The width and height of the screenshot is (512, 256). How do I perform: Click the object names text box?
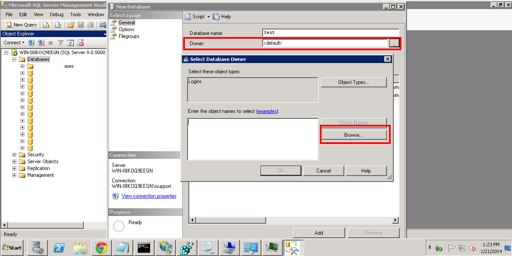(253, 139)
